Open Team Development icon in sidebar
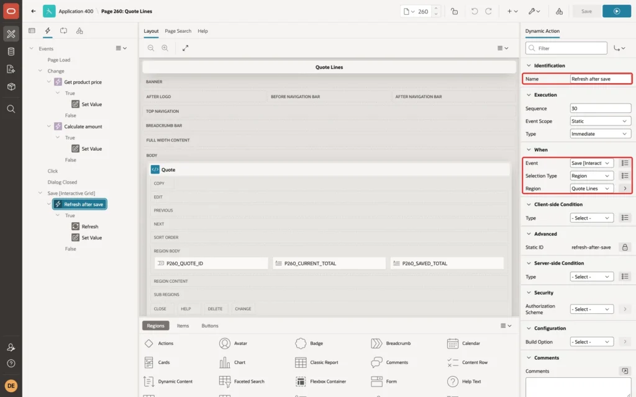This screenshot has width=636, height=397. (x=11, y=69)
